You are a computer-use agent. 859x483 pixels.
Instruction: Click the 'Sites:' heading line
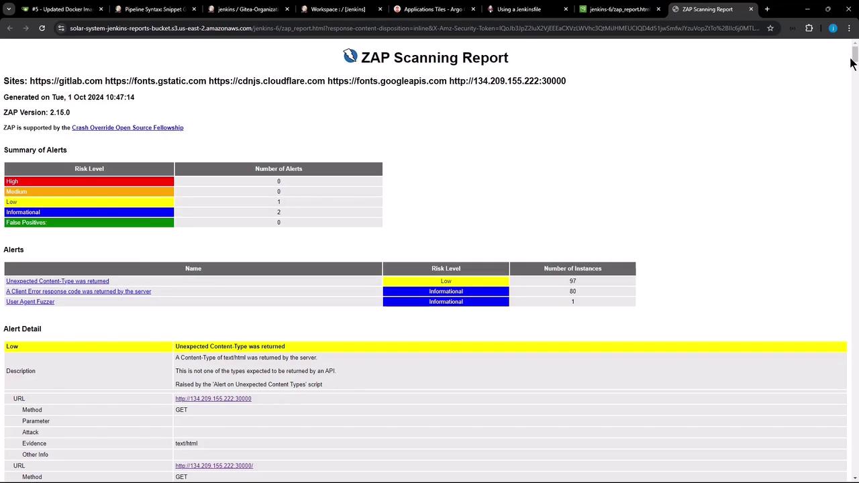285,81
